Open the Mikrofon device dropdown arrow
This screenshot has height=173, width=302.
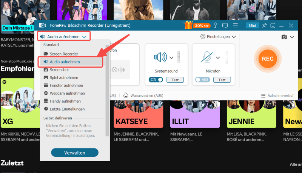click(218, 57)
